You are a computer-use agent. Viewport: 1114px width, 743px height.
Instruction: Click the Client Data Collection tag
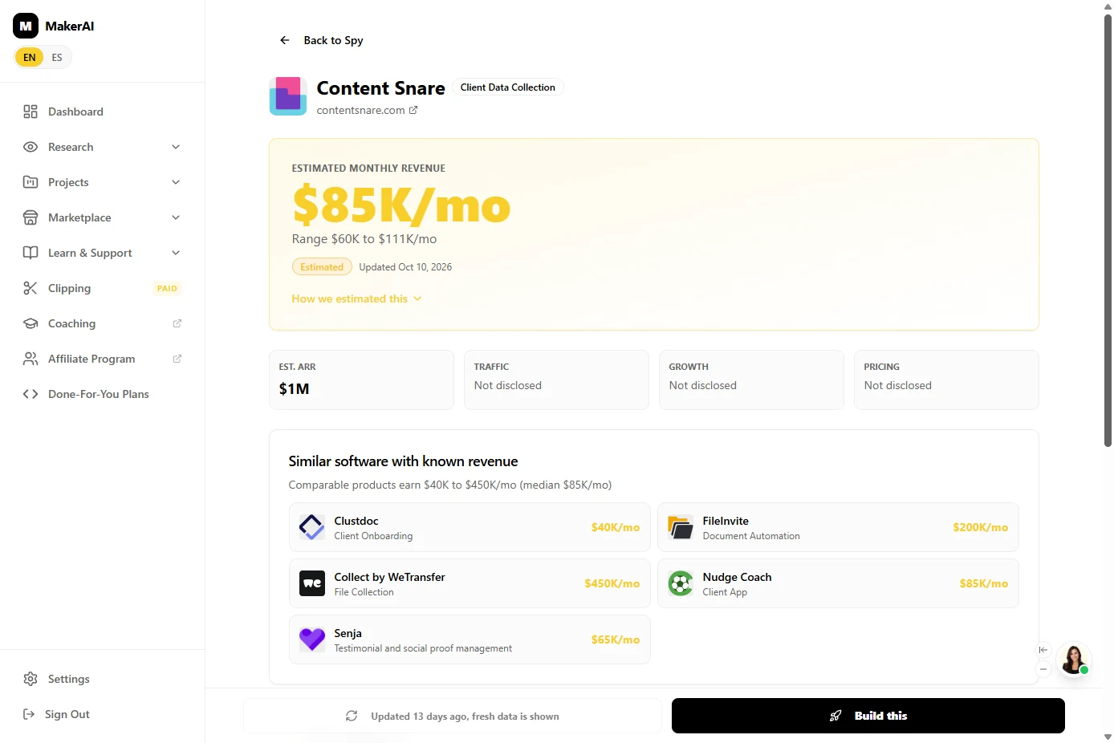pos(508,87)
